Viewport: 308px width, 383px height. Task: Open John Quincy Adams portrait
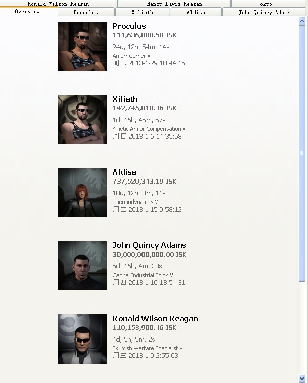(x=82, y=266)
